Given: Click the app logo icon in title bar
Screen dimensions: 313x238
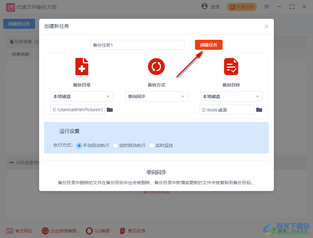Looking at the screenshot, I should tap(10, 8).
